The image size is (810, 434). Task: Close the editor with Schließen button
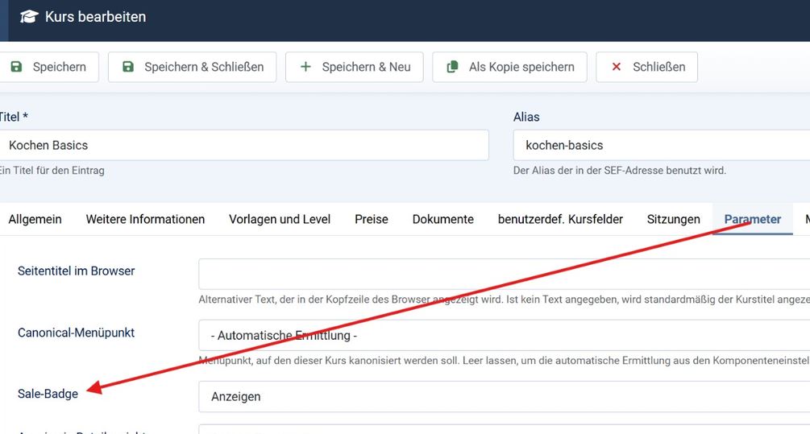click(646, 67)
